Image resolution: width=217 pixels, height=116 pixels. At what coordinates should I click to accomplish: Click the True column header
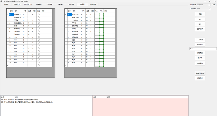click(97, 11)
